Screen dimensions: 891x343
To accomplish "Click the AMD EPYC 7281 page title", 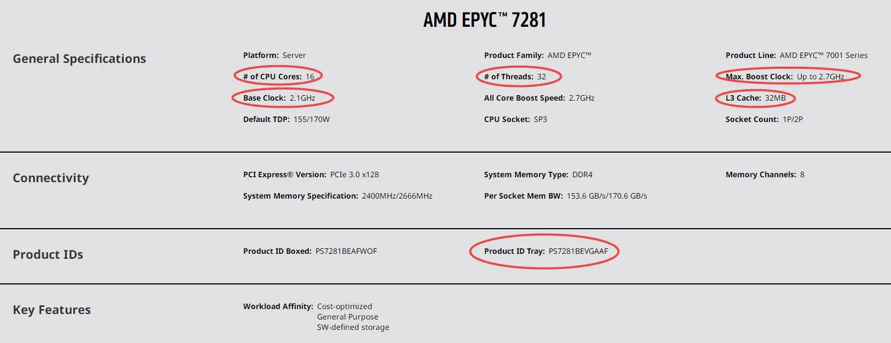I will (x=484, y=20).
